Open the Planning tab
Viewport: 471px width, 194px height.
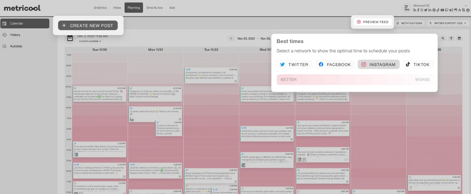pos(134,8)
